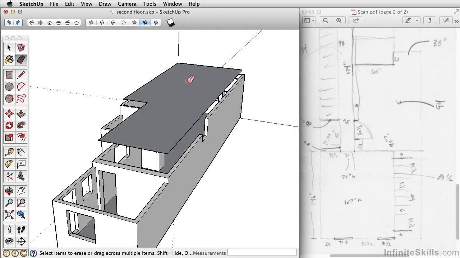The width and height of the screenshot is (460, 258).
Task: Select the Tape Measure tool
Action: tap(9, 152)
